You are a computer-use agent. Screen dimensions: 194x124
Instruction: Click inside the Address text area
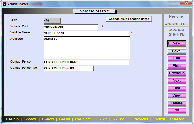[86, 48]
